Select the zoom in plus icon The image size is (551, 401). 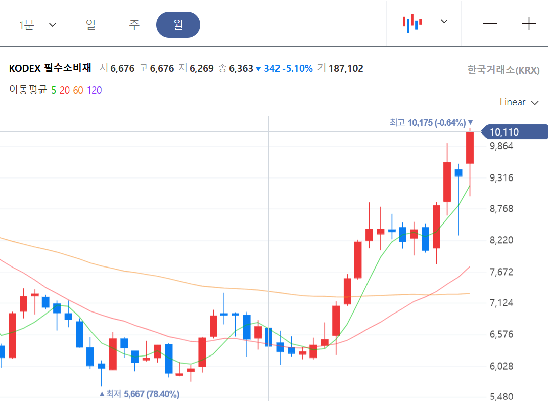(529, 23)
